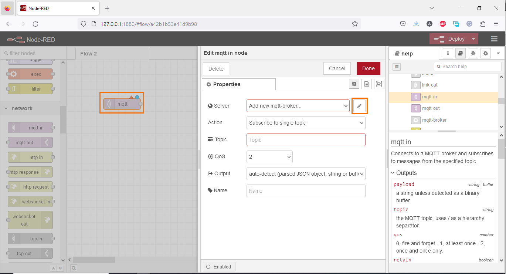Reload the page in Firefox
The height and width of the screenshot is (274, 506).
pyautogui.click(x=35, y=24)
